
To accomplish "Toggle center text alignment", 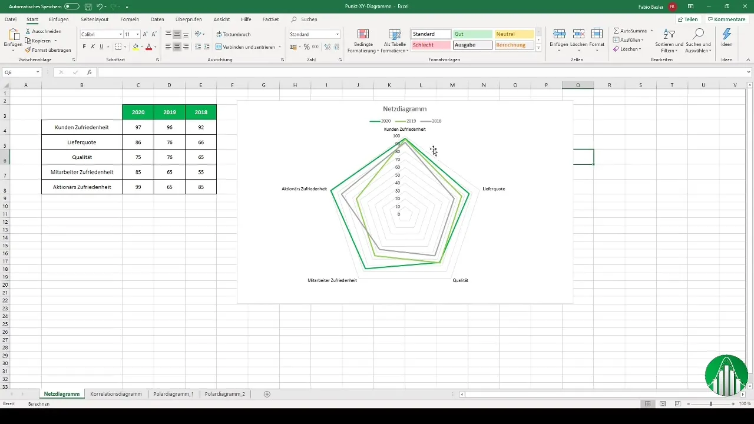I will pyautogui.click(x=177, y=47).
